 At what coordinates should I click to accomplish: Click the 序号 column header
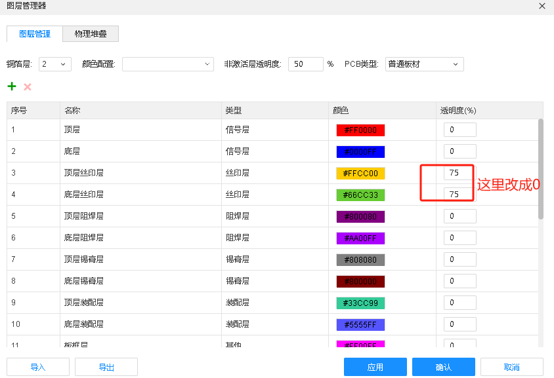click(x=33, y=110)
